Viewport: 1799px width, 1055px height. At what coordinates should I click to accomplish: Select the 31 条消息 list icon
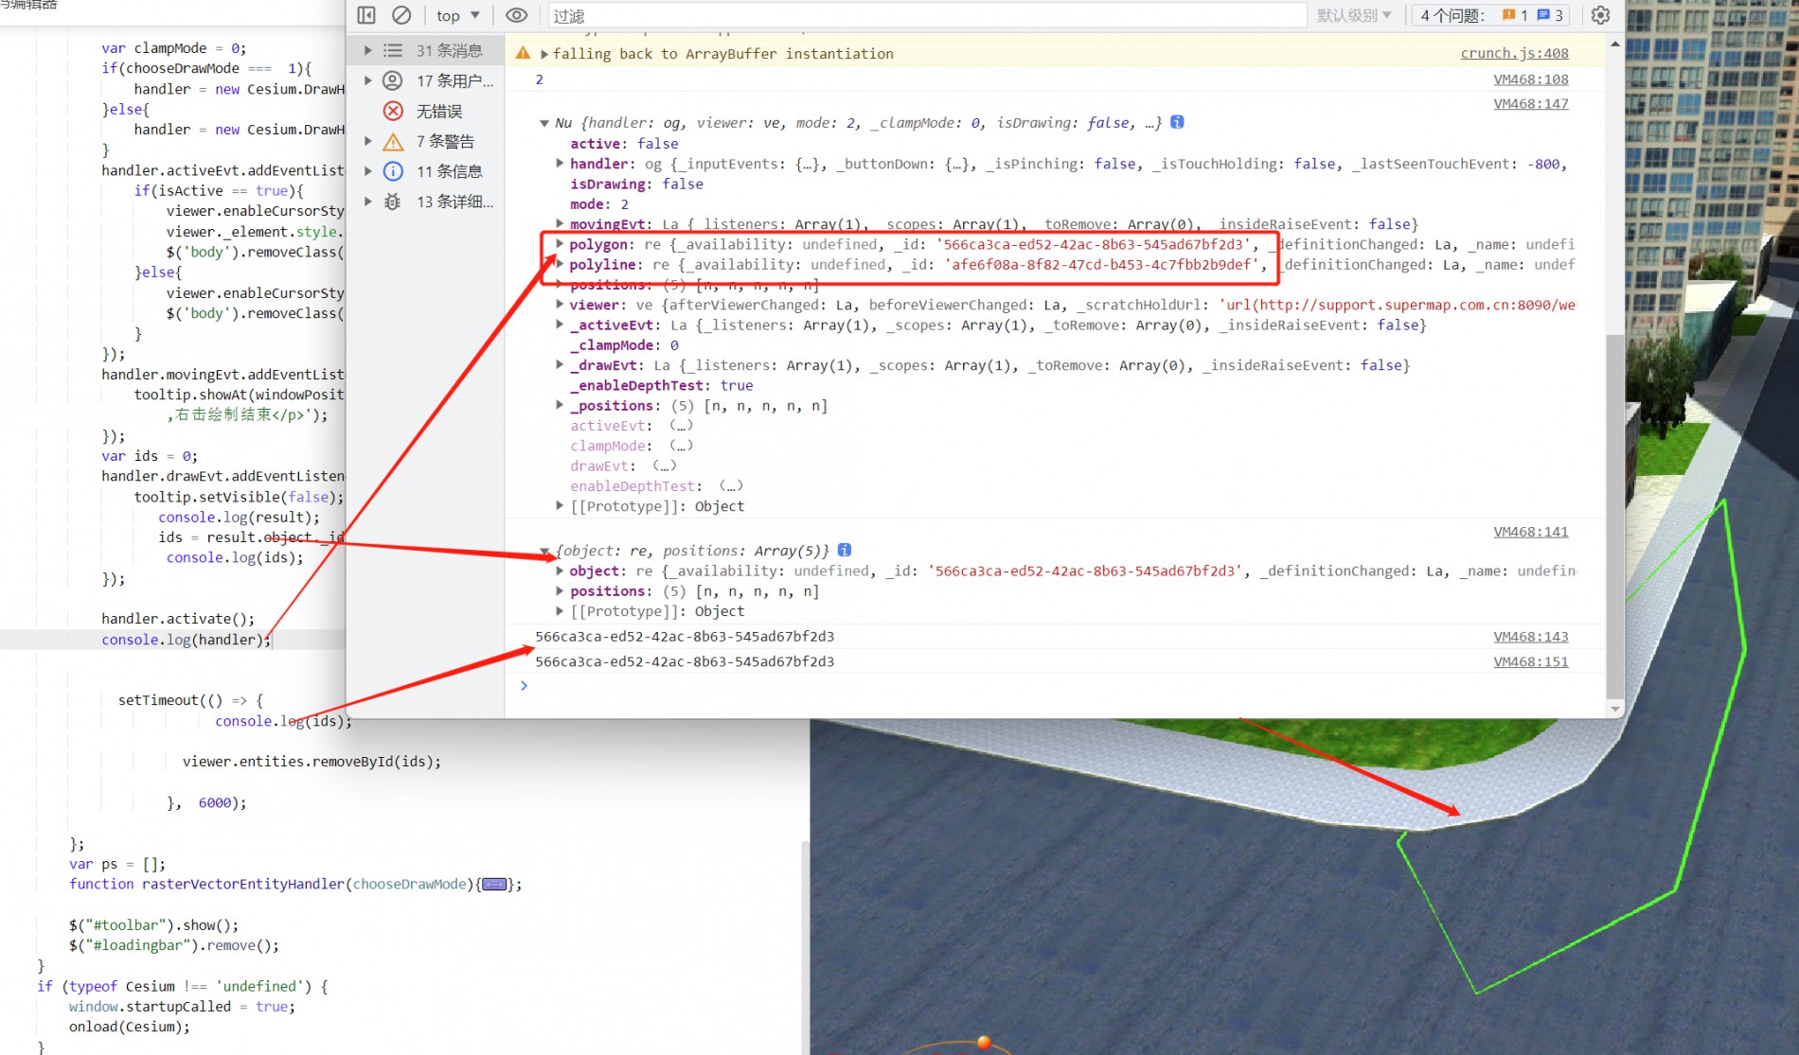point(393,50)
